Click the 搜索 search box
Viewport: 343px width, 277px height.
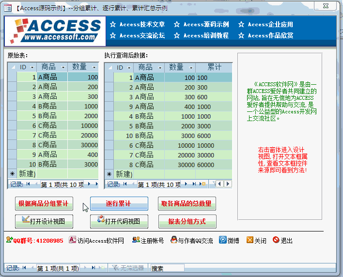tap(167, 268)
